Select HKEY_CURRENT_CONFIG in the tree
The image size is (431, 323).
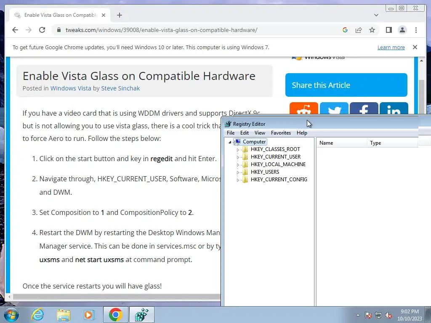click(279, 179)
